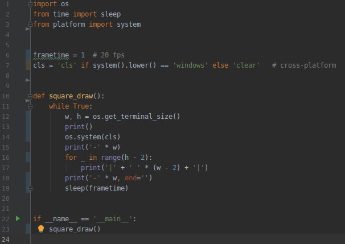
Task: Click line number 7 in the gutter
Action: click(x=7, y=65)
